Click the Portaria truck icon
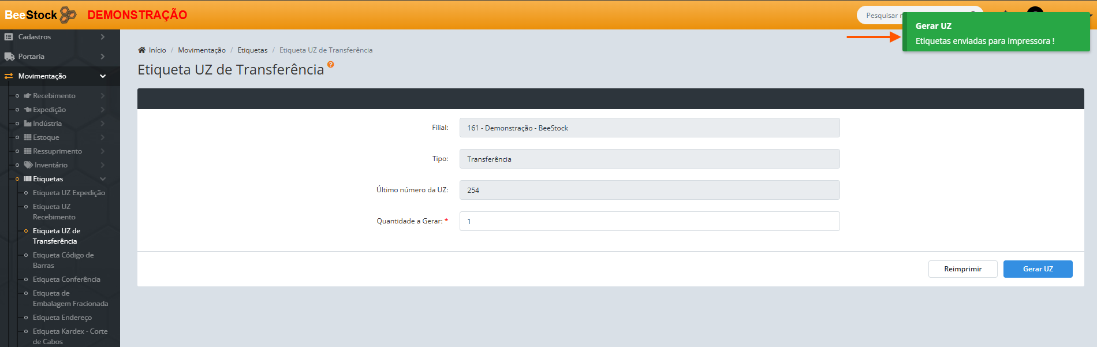This screenshot has height=347, width=1097. point(9,57)
